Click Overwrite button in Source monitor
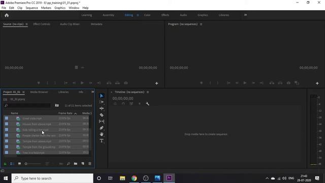The height and width of the screenshot is (183, 325). click(117, 83)
